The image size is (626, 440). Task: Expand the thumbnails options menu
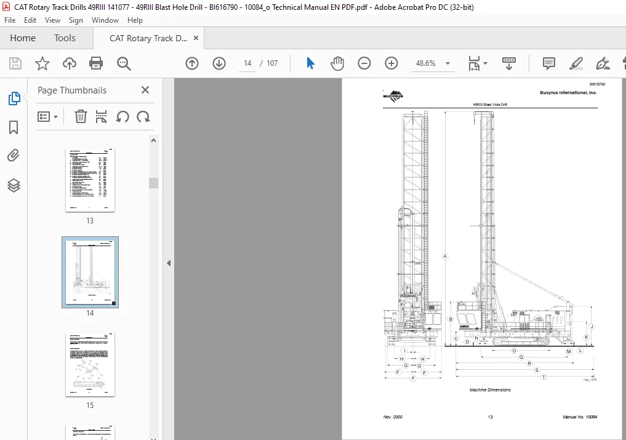[x=47, y=116]
